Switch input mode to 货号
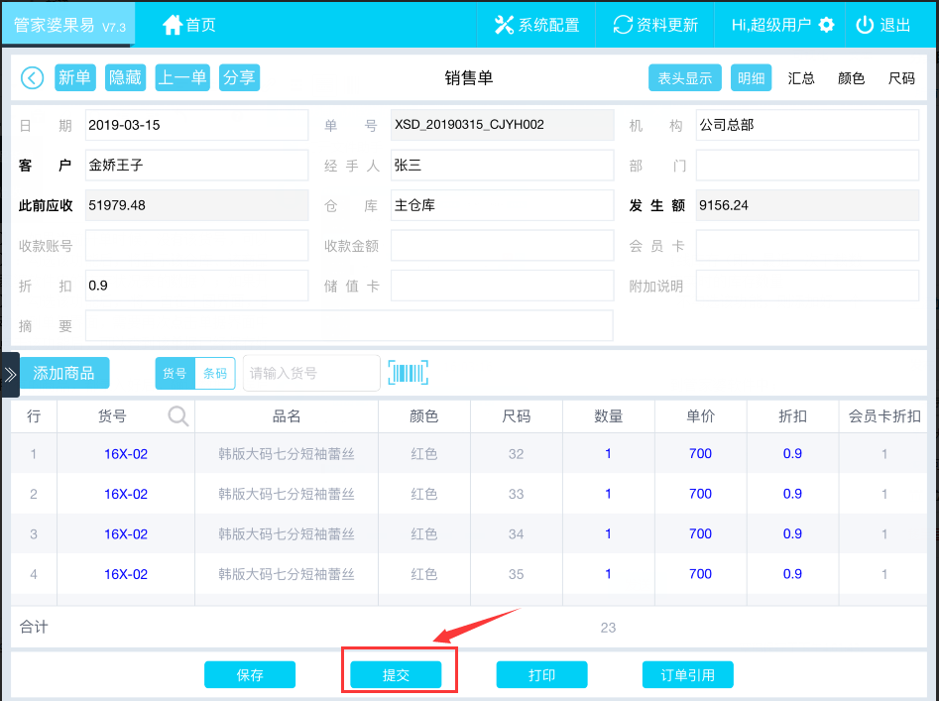The width and height of the screenshot is (939, 701). point(175,374)
